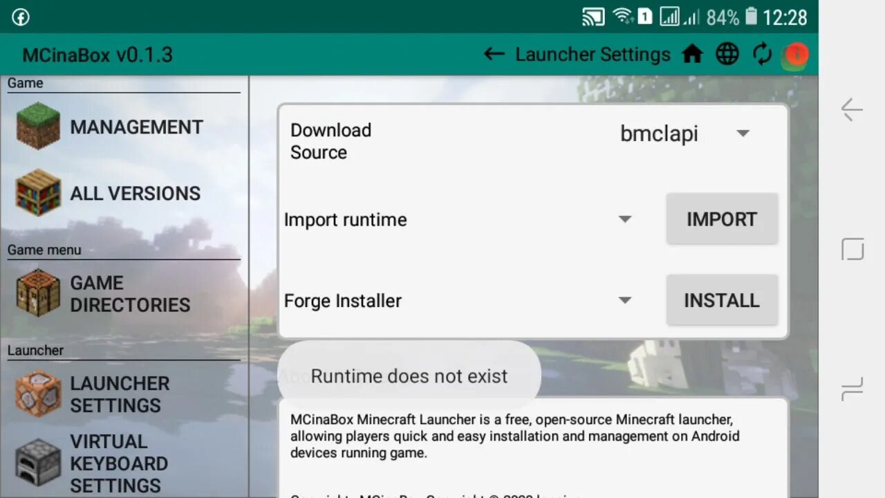885x498 pixels.
Task: Tap the battery icon in status bar
Action: 752,17
